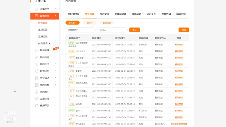Expand the 我的公会 section chevron
This screenshot has height=127, width=226.
[55, 64]
